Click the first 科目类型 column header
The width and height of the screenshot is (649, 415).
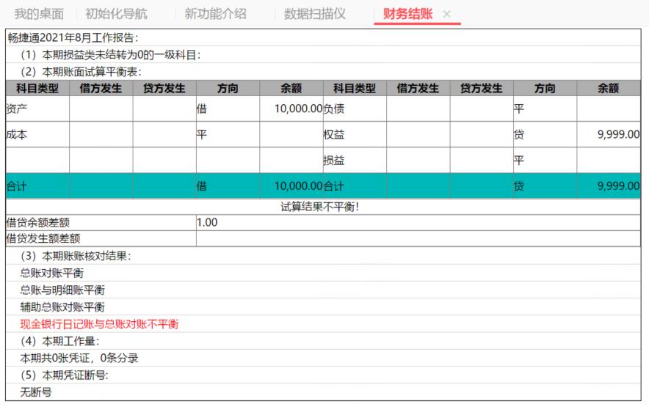click(37, 88)
